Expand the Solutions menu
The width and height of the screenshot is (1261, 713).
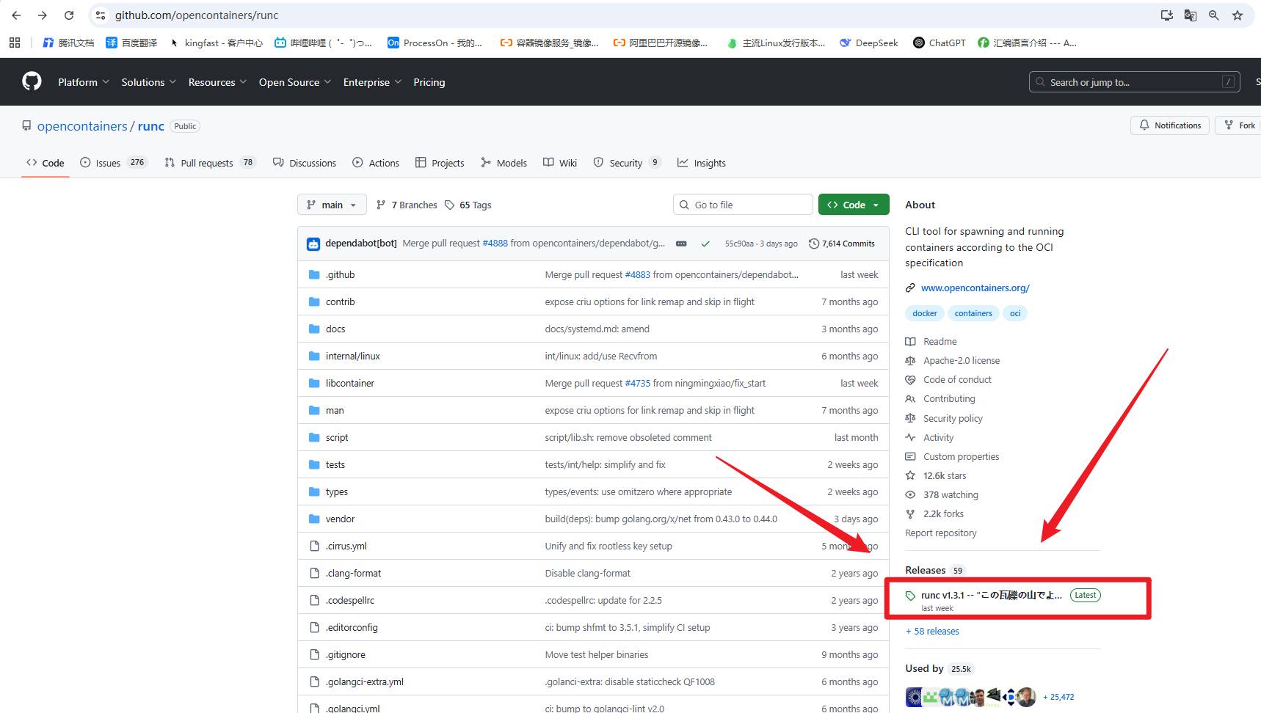click(x=149, y=82)
